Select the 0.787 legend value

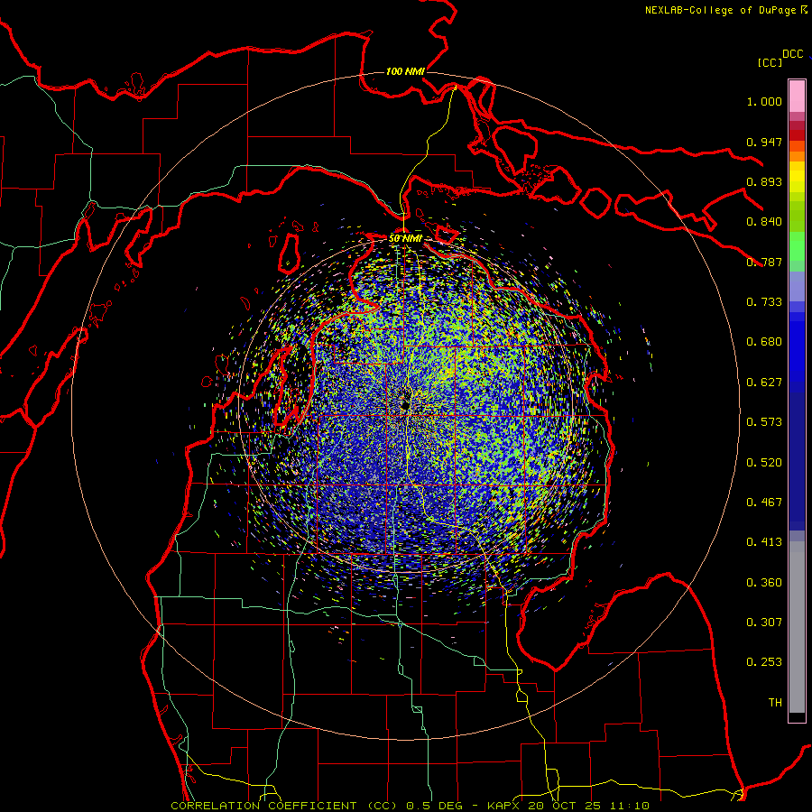coord(764,262)
